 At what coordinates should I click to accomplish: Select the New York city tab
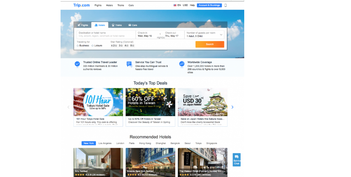point(89,143)
